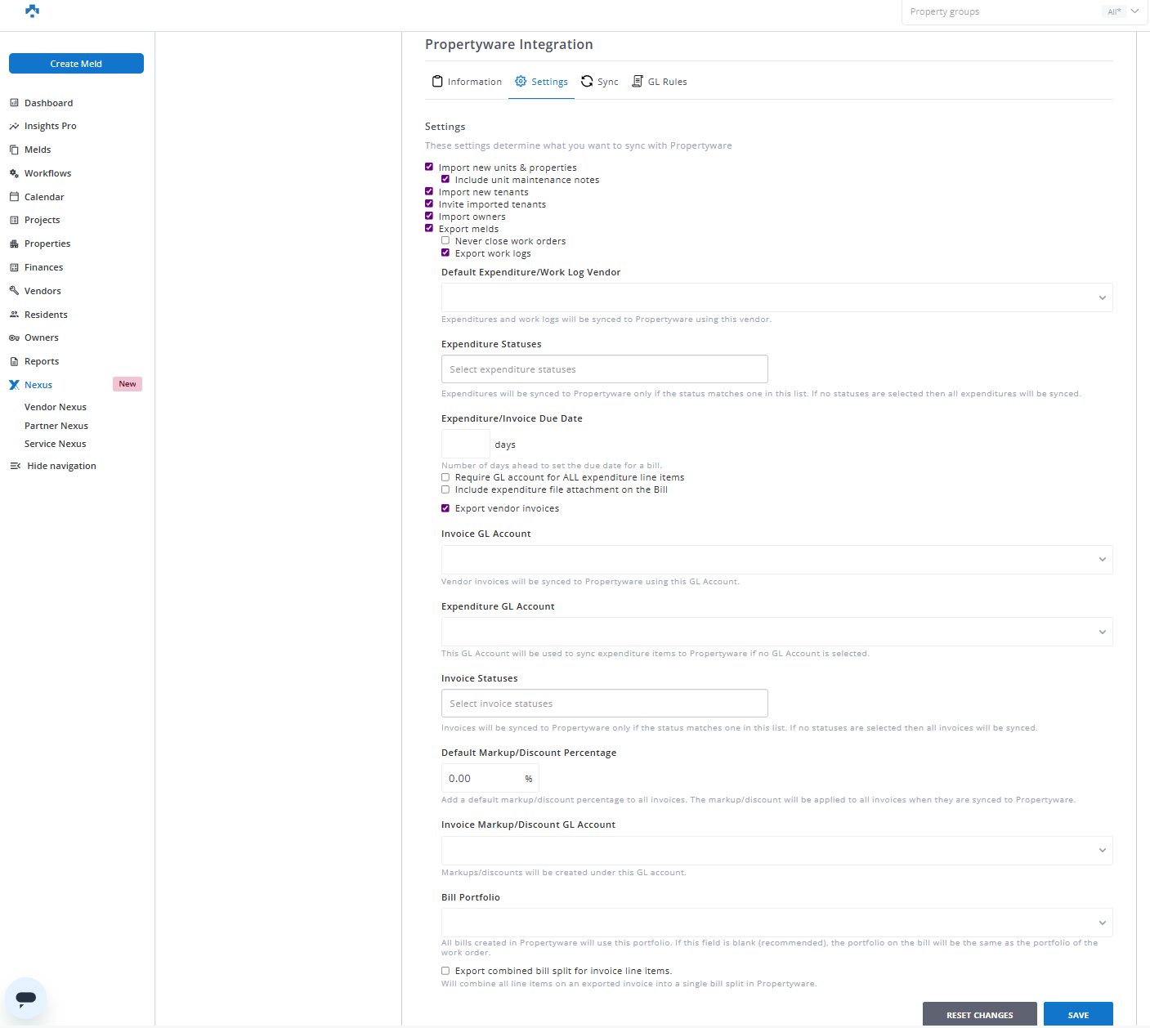Image resolution: width=1150 pixels, height=1028 pixels.
Task: Click the Save button
Action: coord(1077,1015)
